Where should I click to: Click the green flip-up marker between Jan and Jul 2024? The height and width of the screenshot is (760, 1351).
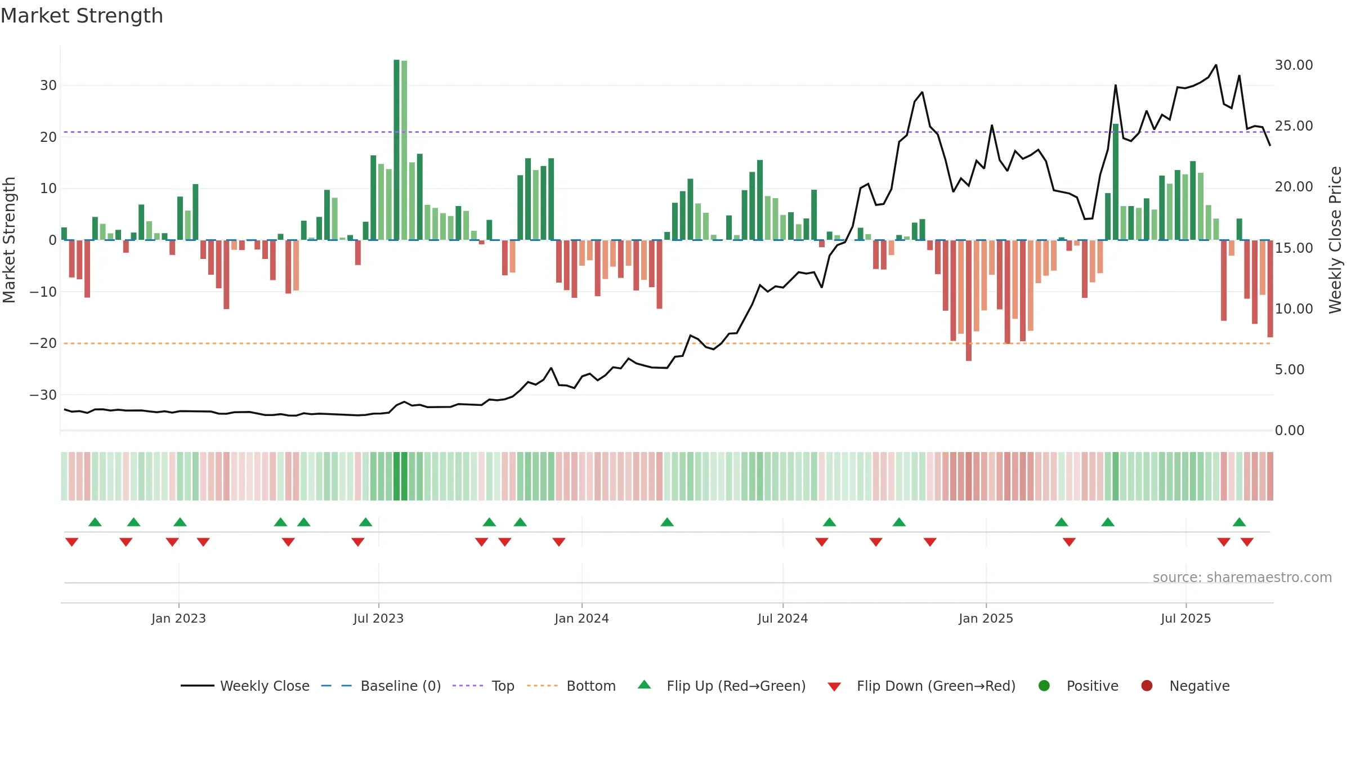(x=667, y=522)
